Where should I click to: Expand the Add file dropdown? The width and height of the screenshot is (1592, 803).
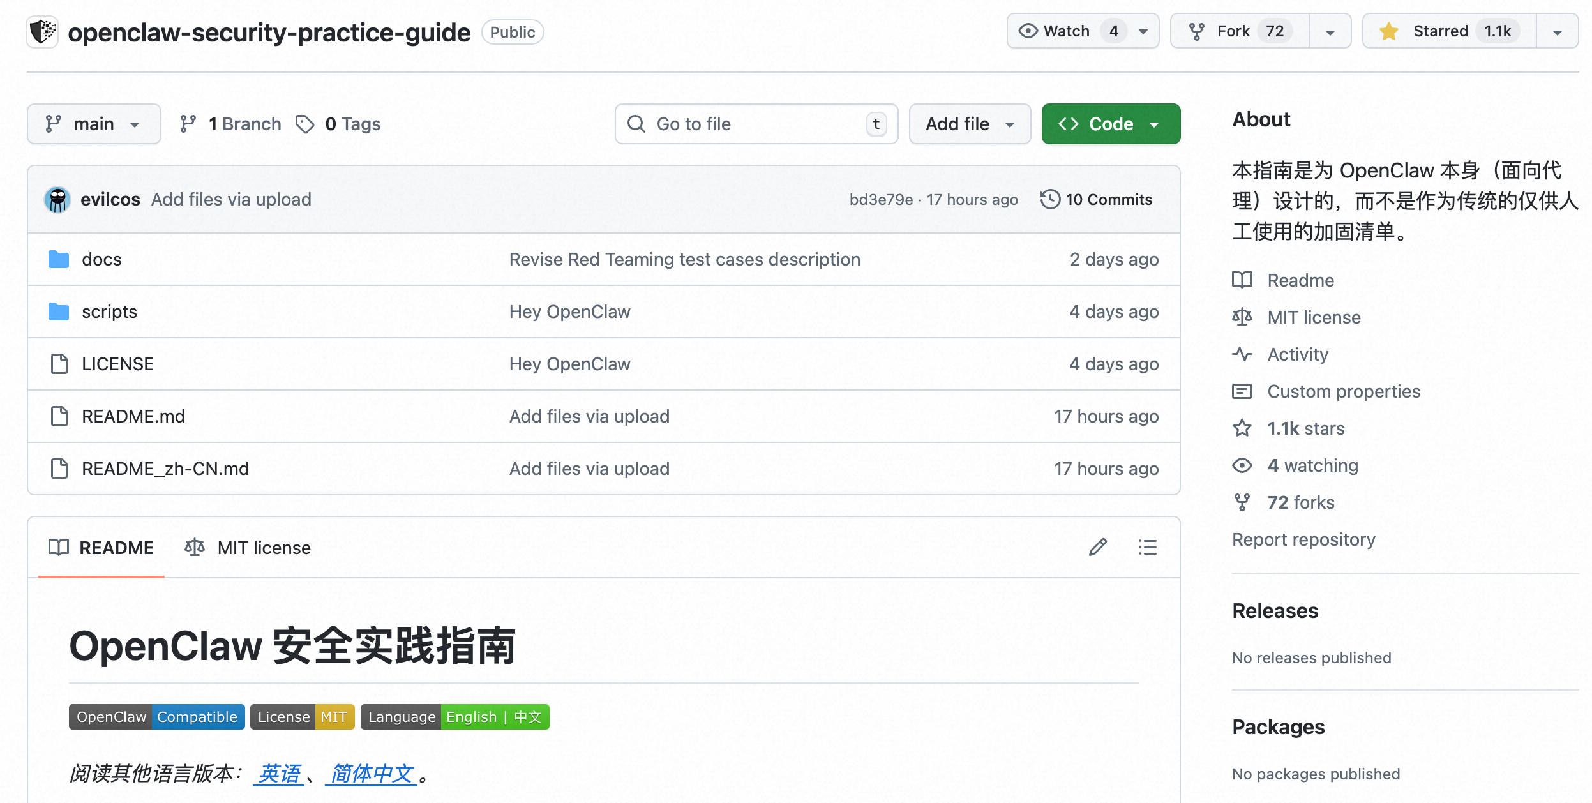coord(969,124)
